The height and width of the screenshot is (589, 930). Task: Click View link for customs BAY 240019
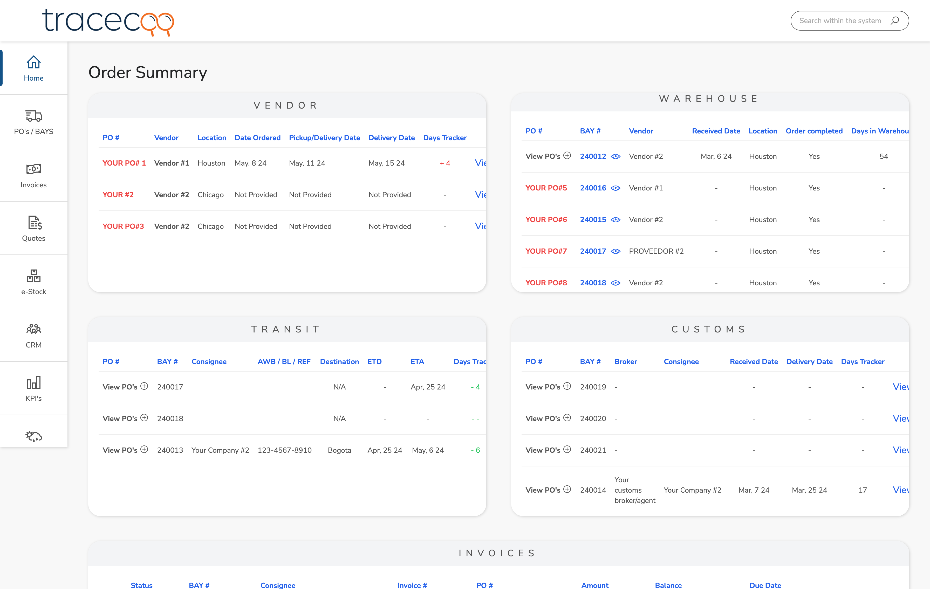[900, 387]
